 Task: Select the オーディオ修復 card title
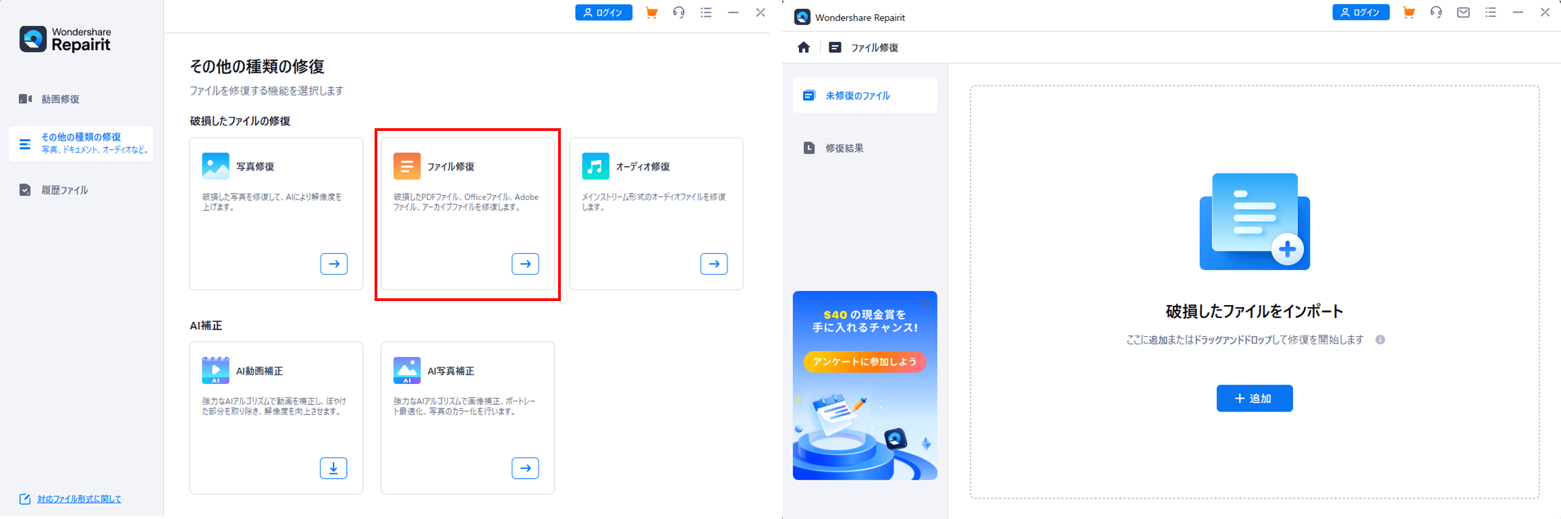point(642,166)
